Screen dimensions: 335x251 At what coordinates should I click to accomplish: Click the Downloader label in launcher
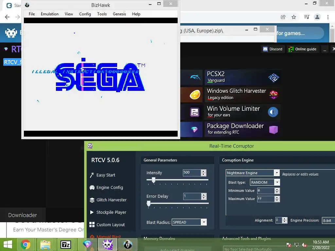click(x=23, y=215)
